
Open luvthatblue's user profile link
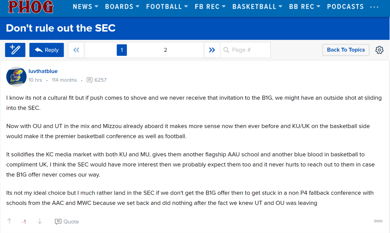pyautogui.click(x=43, y=71)
